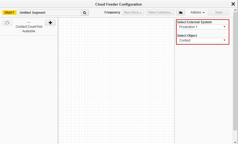This screenshot has width=238, height=144.
Task: Focus the Untitled Segment name field
Action: [49, 13]
